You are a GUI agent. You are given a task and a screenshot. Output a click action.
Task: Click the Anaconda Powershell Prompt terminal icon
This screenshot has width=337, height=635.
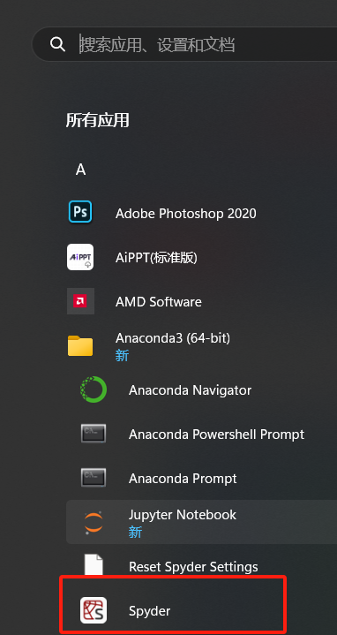tap(94, 434)
